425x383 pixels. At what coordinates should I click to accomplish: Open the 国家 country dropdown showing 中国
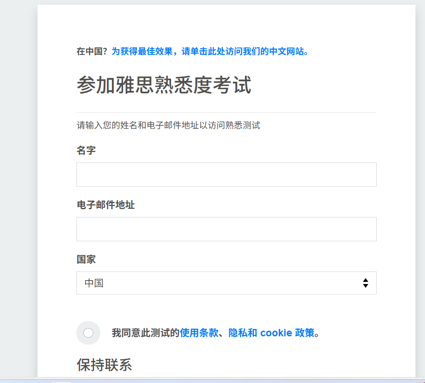coord(226,283)
